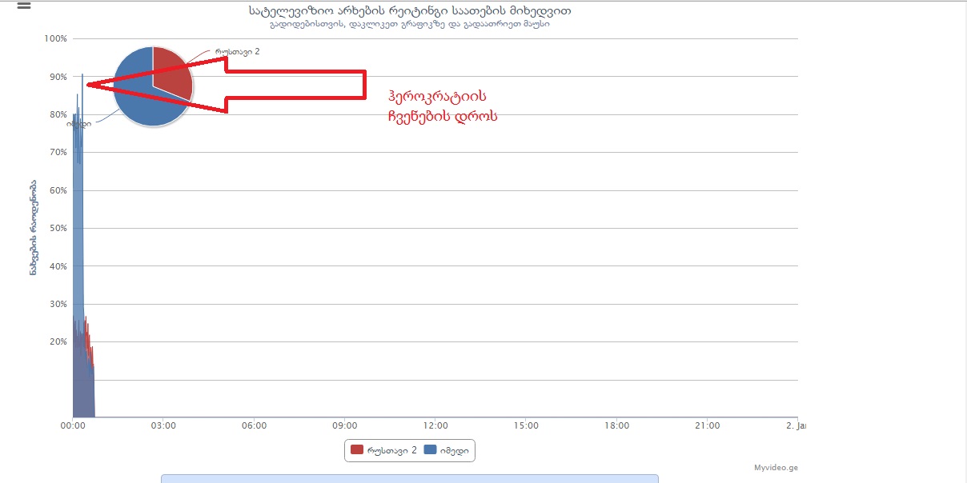Click the Myvideo.ge credits link
The width and height of the screenshot is (967, 483).
click(776, 468)
